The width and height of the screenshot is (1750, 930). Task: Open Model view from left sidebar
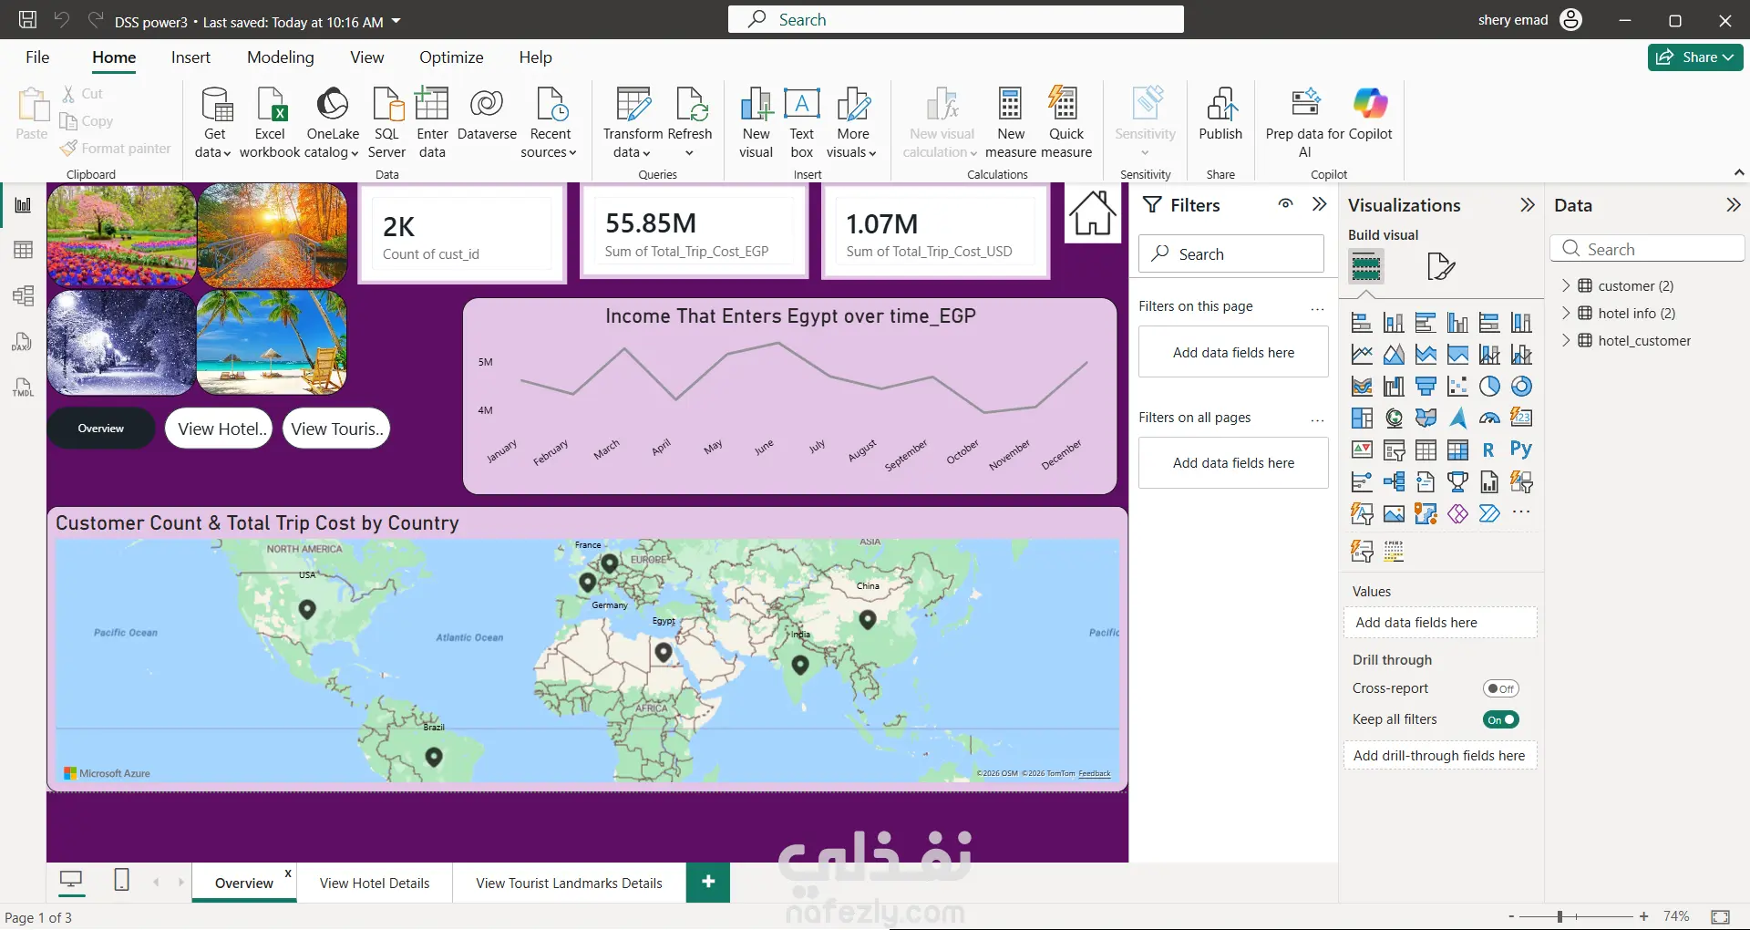tap(23, 295)
